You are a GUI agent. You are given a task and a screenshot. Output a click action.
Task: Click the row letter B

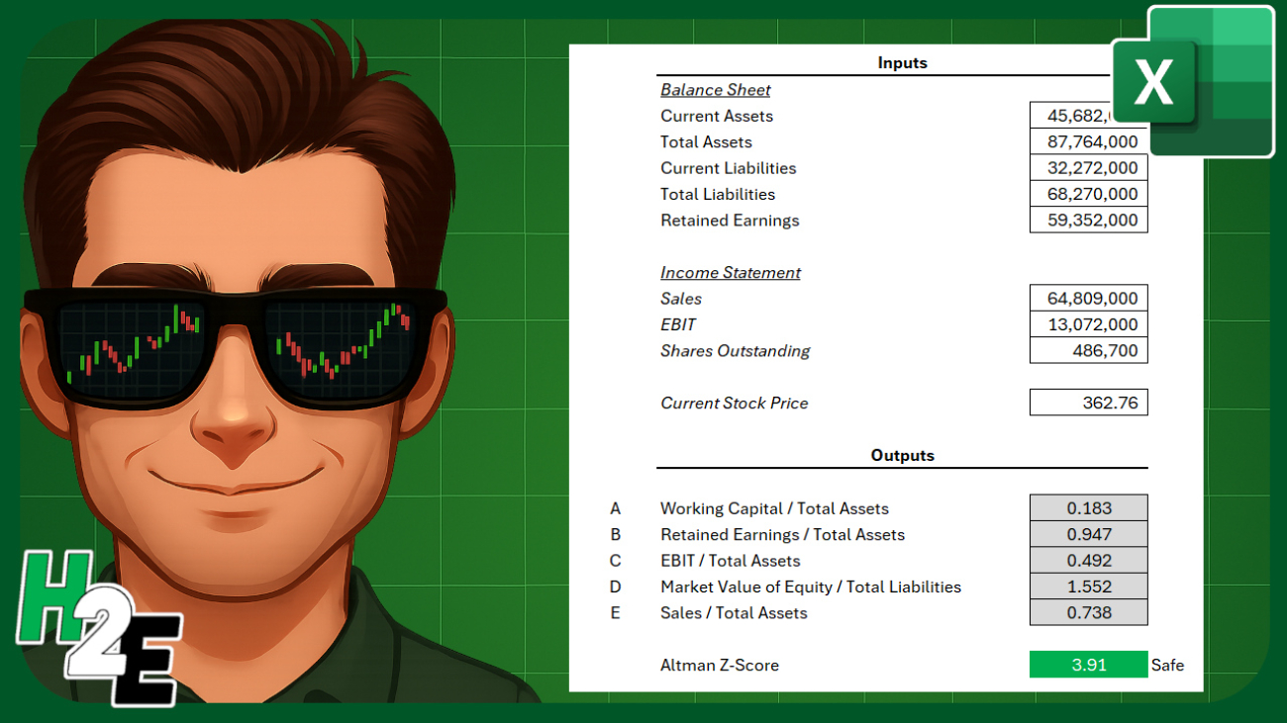pos(615,534)
